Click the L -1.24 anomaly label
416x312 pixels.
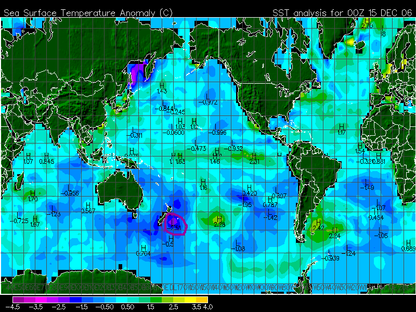click(x=348, y=251)
